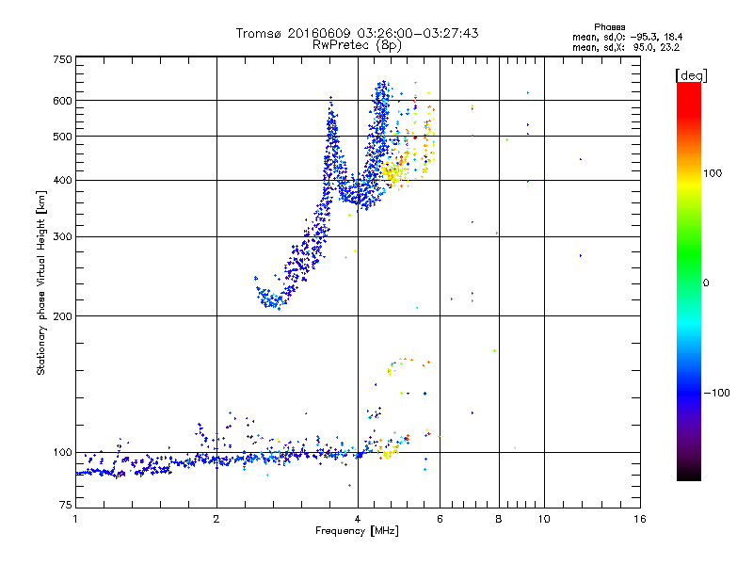753x565 pixels.
Task: Click the x-axis '16' tick label
Action: pos(640,519)
